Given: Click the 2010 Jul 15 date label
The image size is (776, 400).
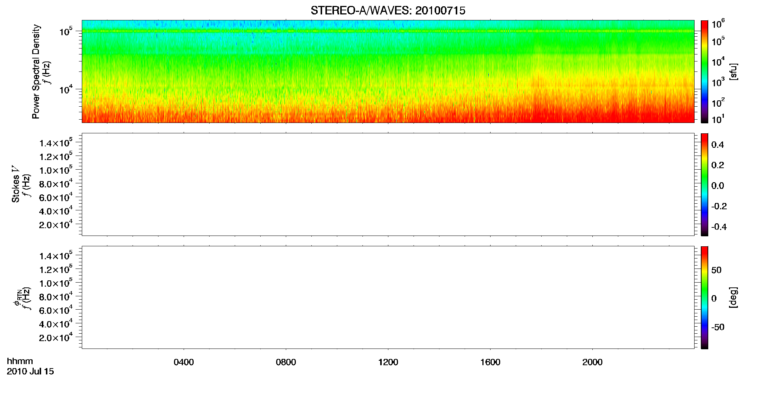Looking at the screenshot, I should point(30,371).
